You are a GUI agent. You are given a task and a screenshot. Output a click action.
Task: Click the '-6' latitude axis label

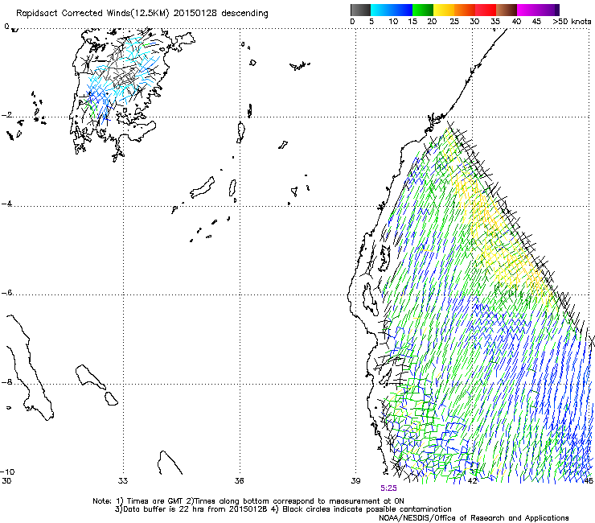coord(6,293)
